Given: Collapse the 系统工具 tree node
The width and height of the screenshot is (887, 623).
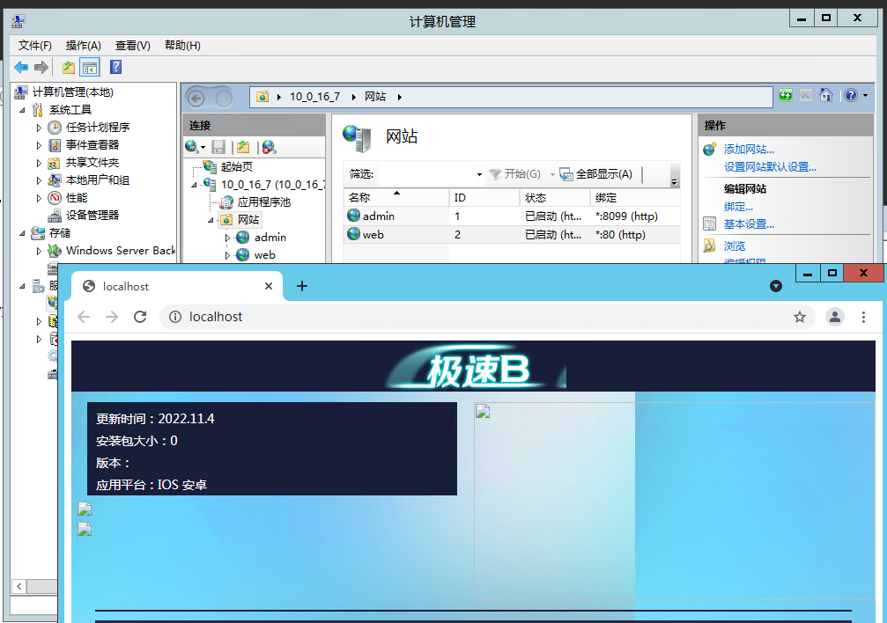Looking at the screenshot, I should tap(23, 110).
